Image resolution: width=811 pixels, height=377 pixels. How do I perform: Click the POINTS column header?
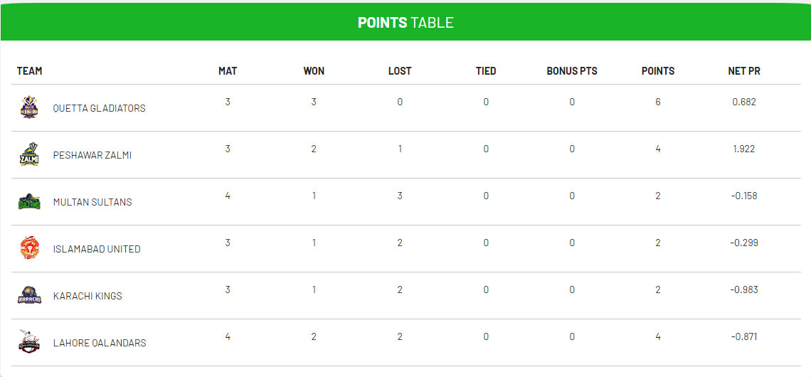coord(658,71)
